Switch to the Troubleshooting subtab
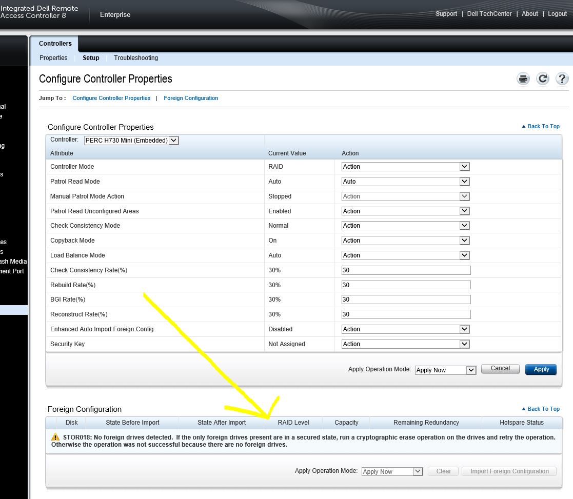The height and width of the screenshot is (499, 573). click(x=136, y=58)
